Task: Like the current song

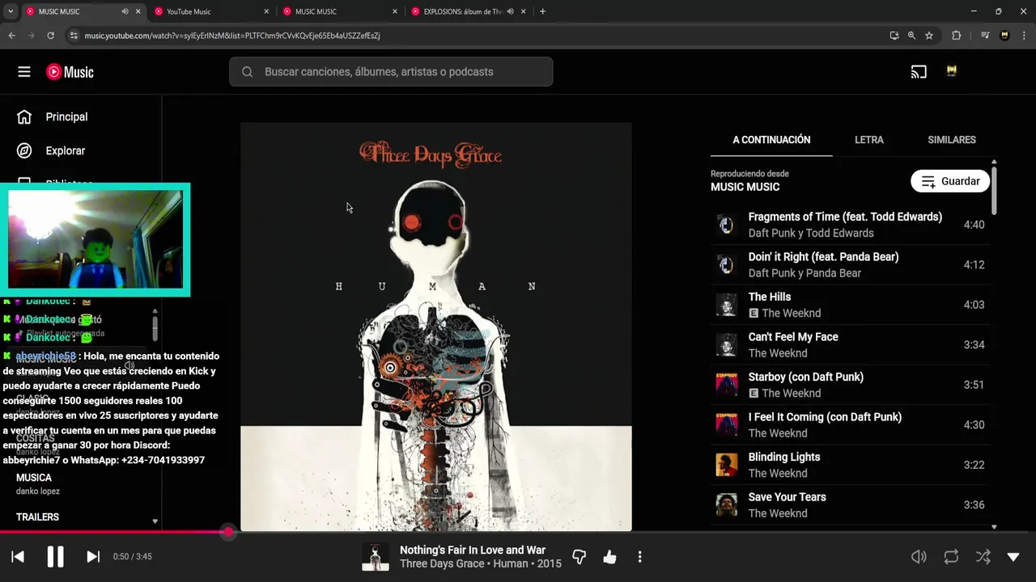Action: [609, 557]
